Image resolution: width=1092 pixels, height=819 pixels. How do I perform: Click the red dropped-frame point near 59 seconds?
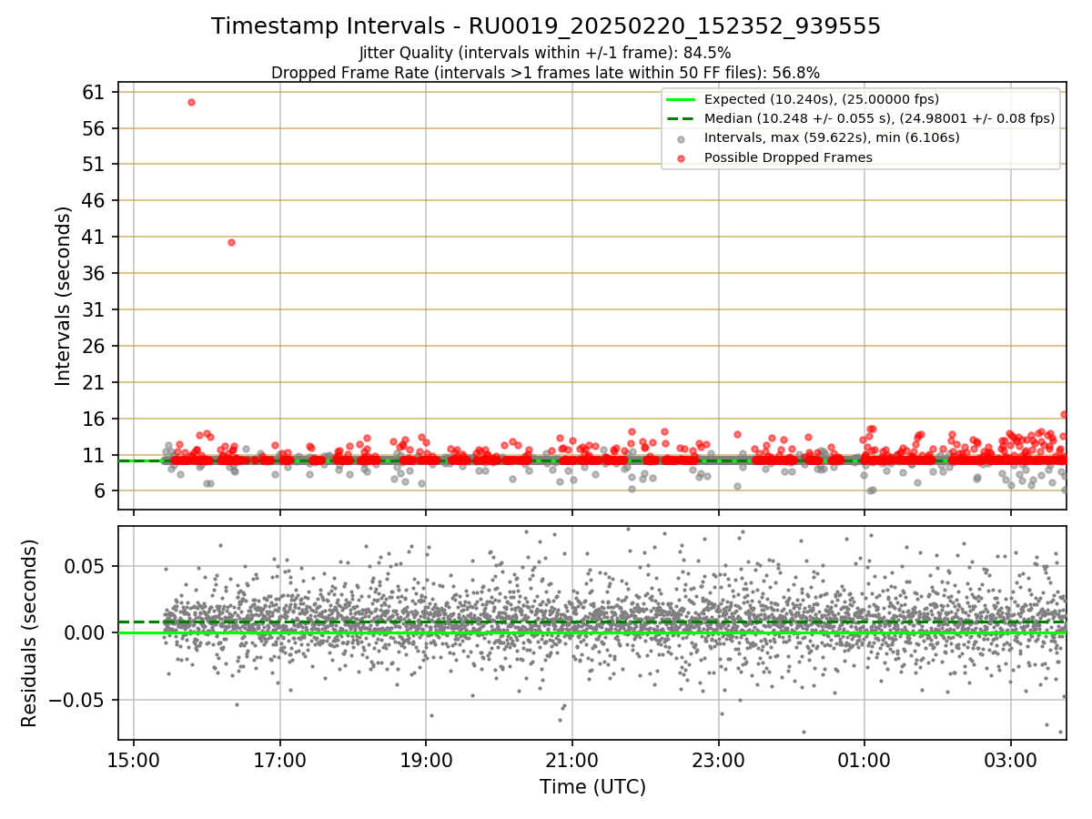click(191, 102)
